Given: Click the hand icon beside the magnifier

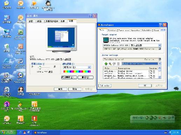Looking at the screenshot, I should point(114,64).
